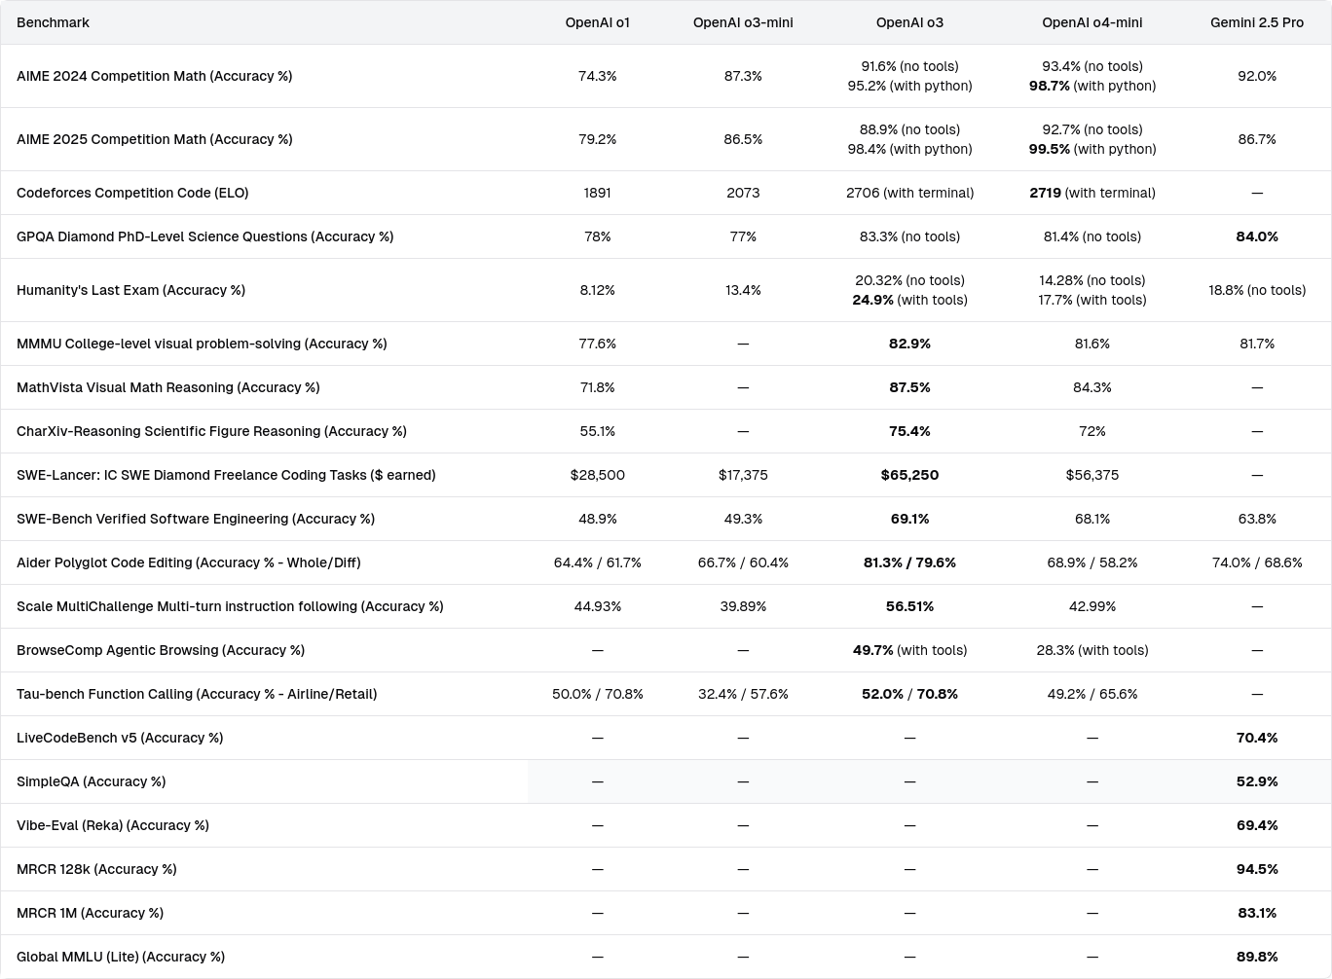Click the SWE-Lancer row label

pos(226,475)
